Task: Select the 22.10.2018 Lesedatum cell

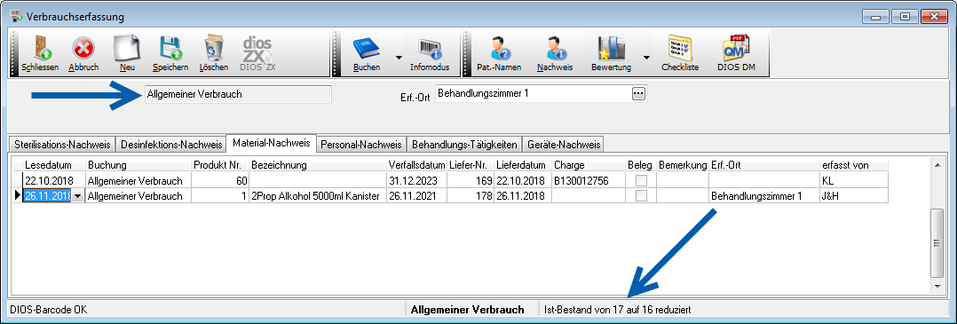Action: click(x=53, y=180)
